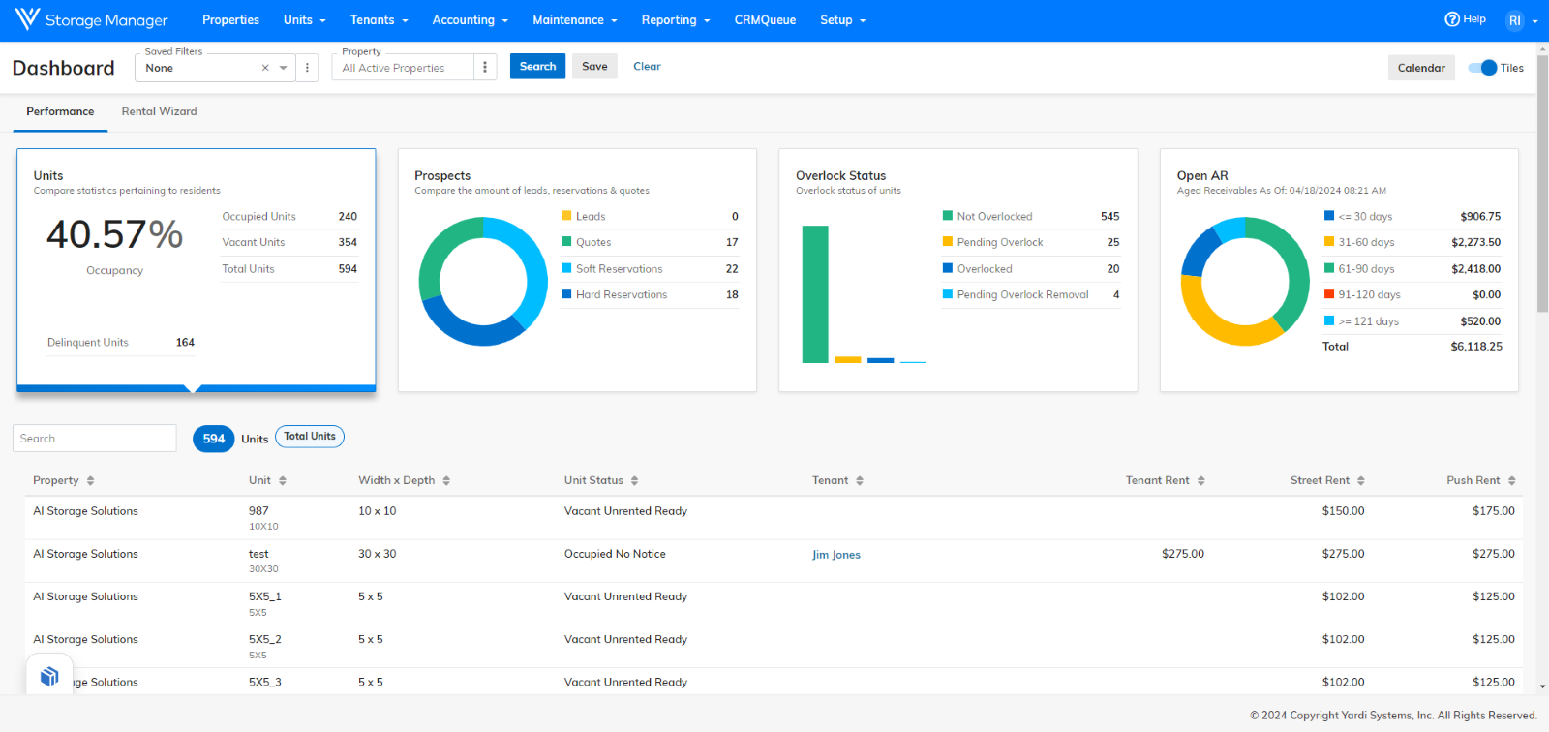Toggle the Tiles view switch
The width and height of the screenshot is (1549, 732).
1482,68
